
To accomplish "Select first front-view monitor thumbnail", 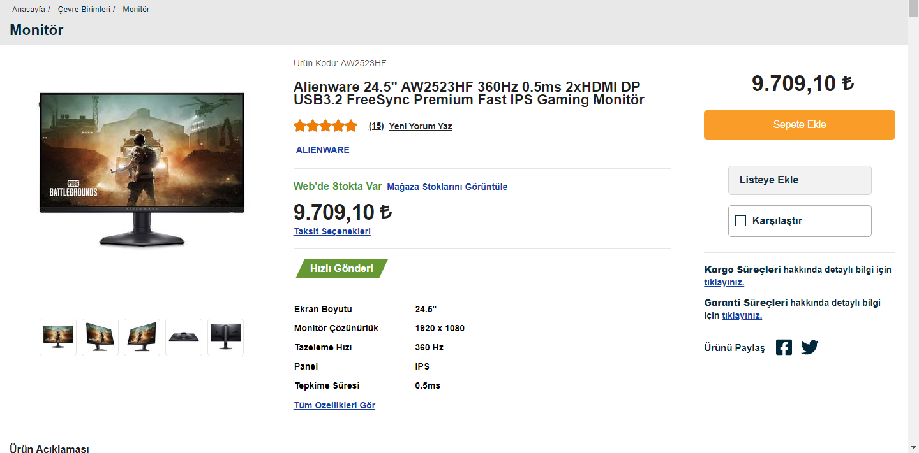I will pyautogui.click(x=58, y=337).
